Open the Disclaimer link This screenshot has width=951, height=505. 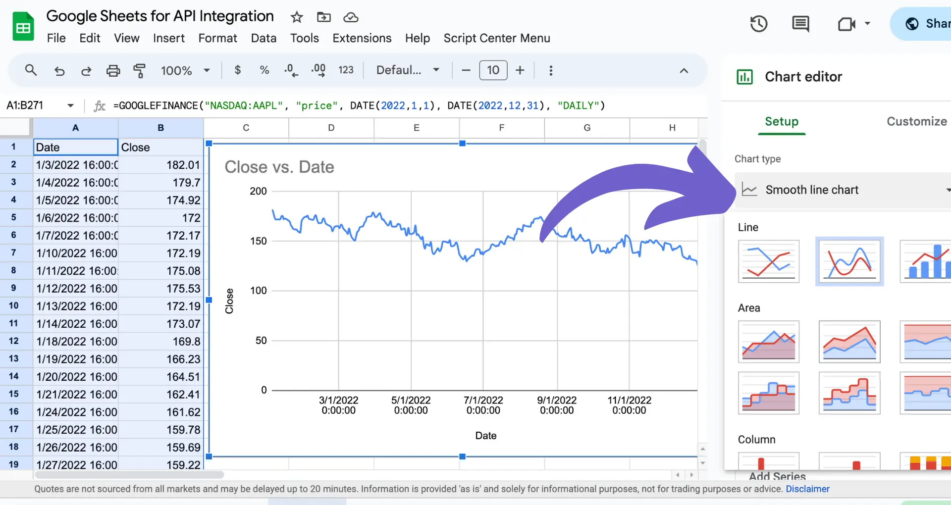click(x=807, y=489)
